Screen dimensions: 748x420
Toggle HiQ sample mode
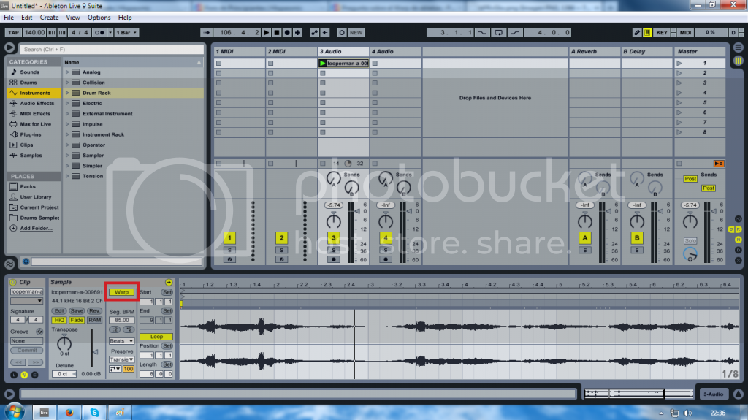(x=59, y=320)
